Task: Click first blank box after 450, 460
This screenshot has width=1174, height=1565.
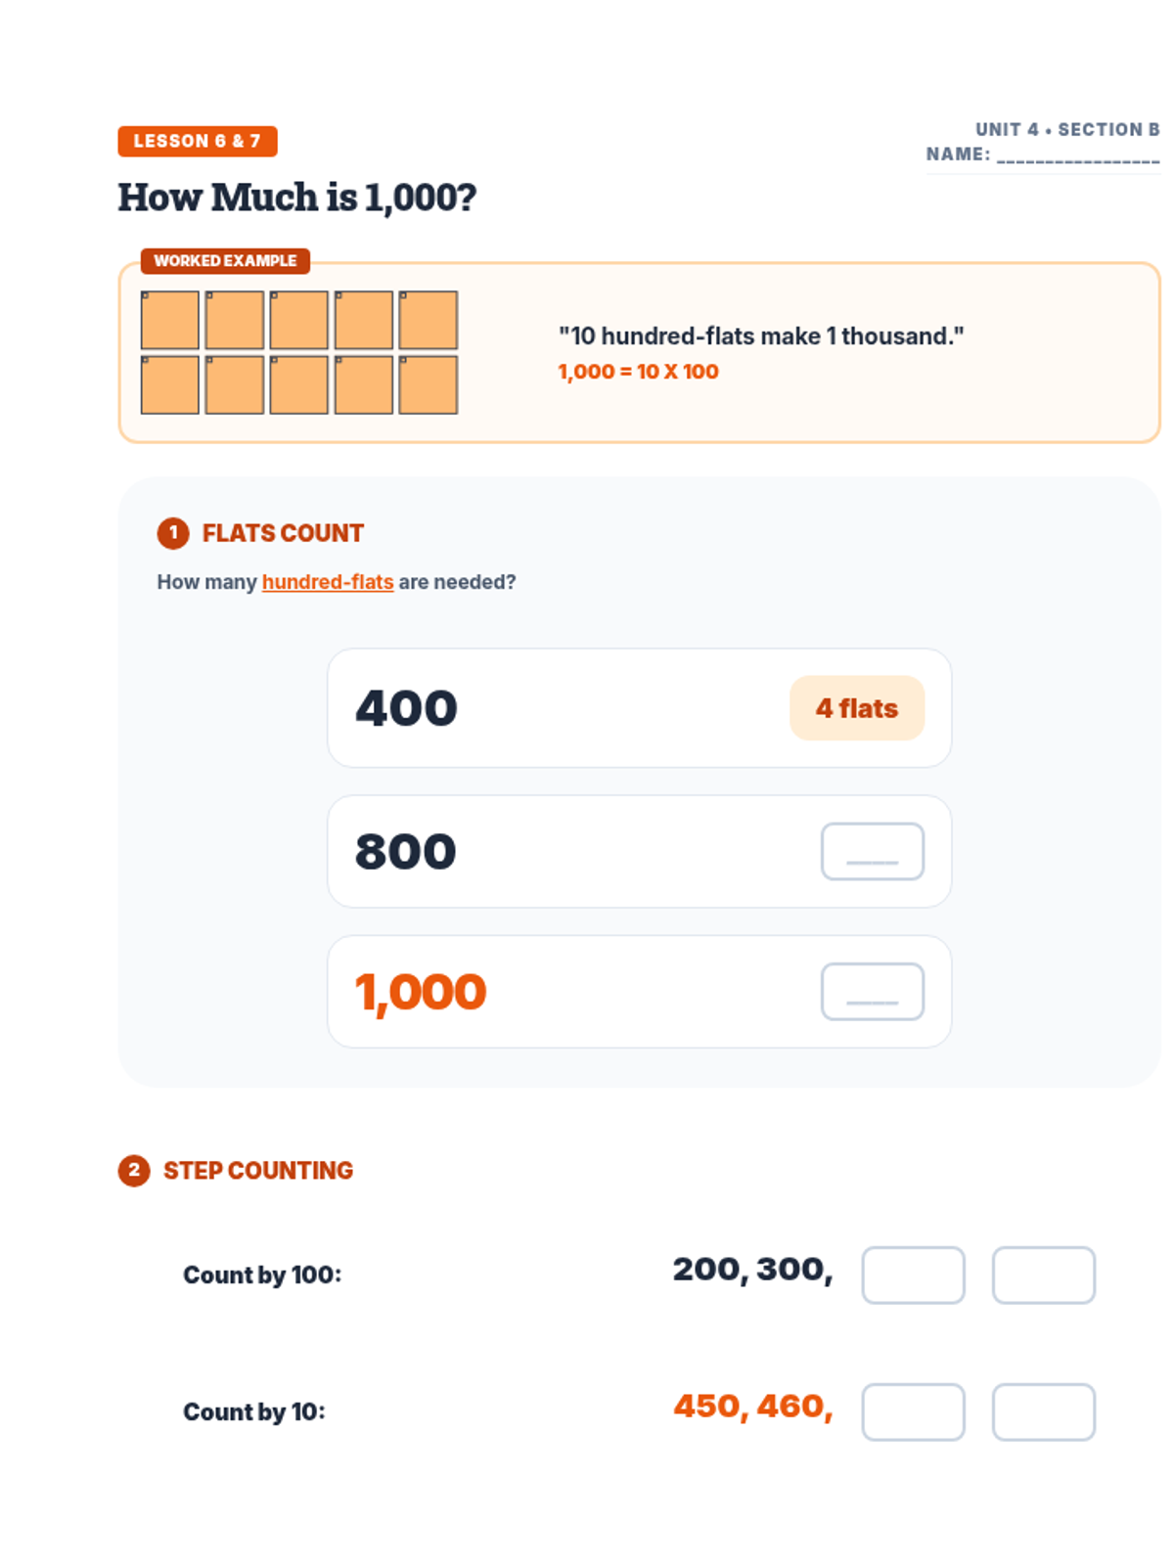Action: pyautogui.click(x=913, y=1411)
